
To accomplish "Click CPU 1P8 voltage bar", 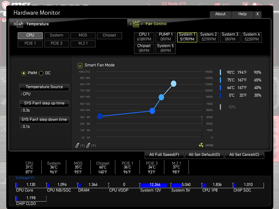I will click(x=217, y=185).
